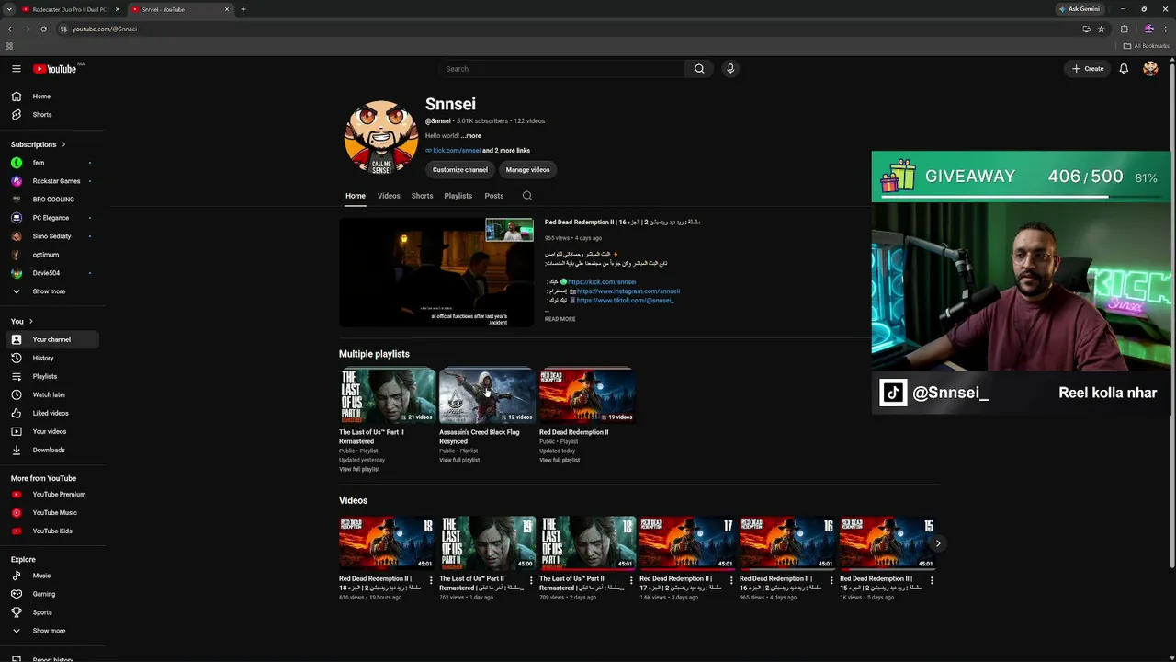This screenshot has width=1176, height=662.
Task: Switch to the channel Playlists tab
Action: [x=458, y=196]
